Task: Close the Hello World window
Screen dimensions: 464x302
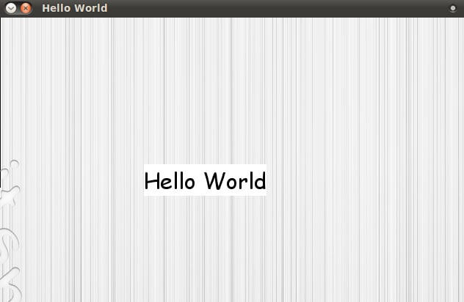Action: point(26,8)
